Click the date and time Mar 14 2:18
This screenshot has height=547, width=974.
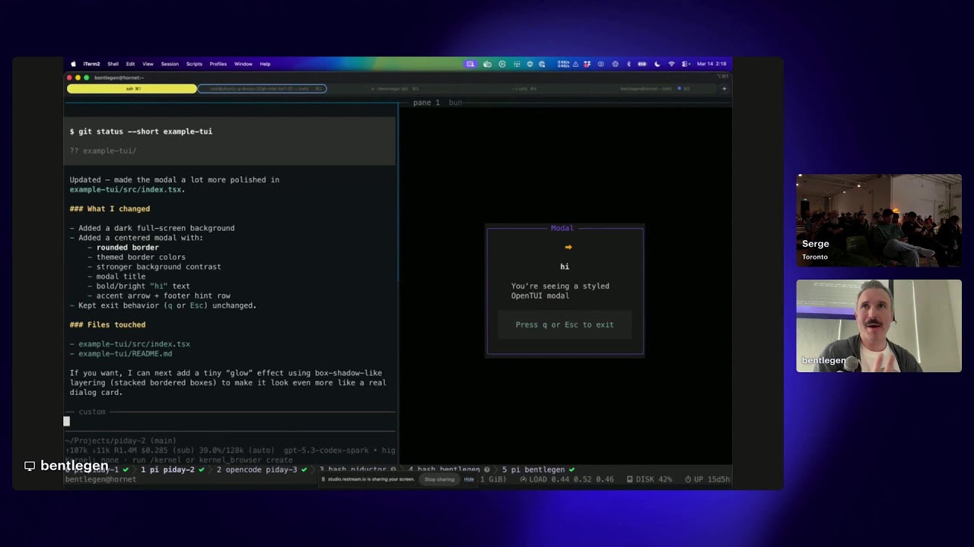pyautogui.click(x=711, y=64)
